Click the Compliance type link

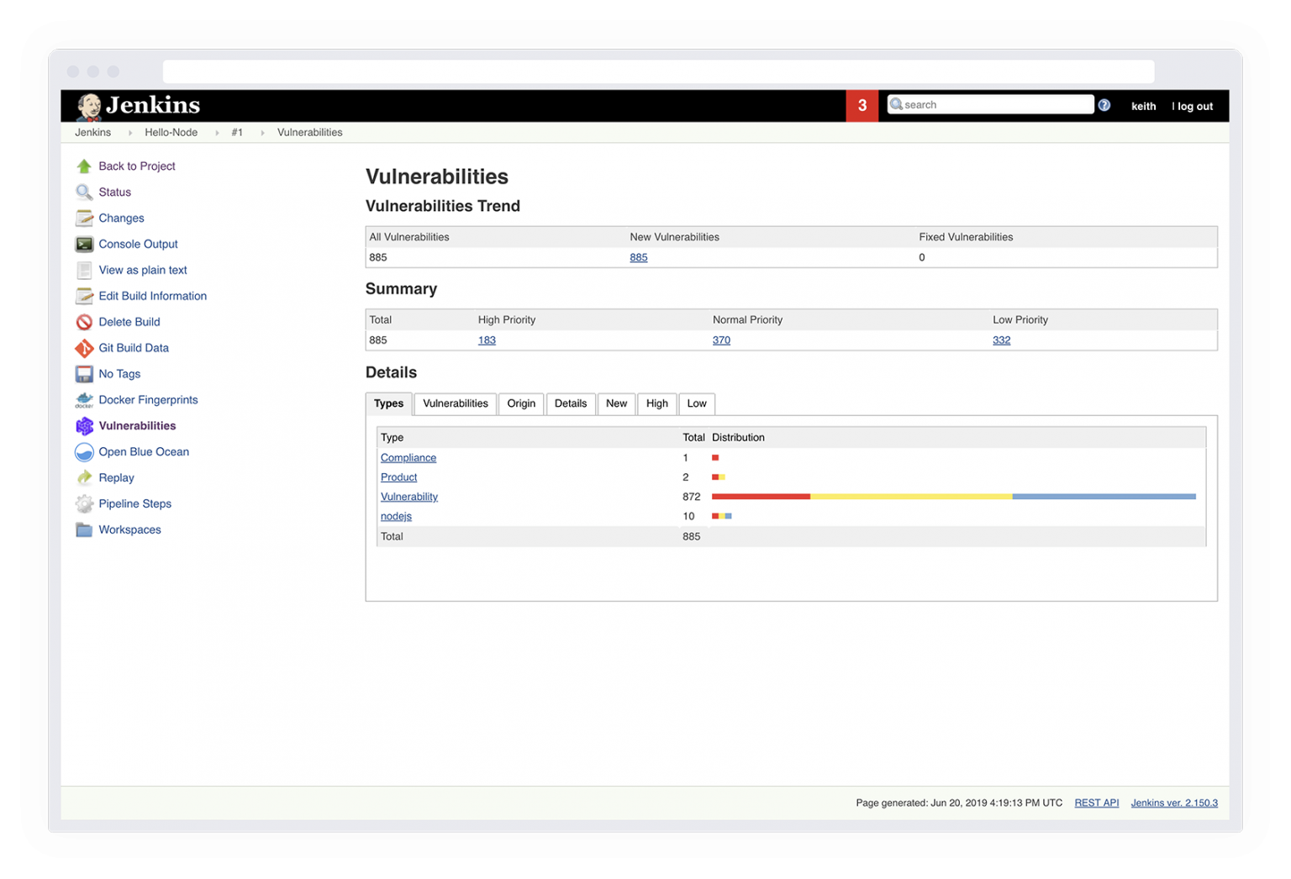point(408,457)
